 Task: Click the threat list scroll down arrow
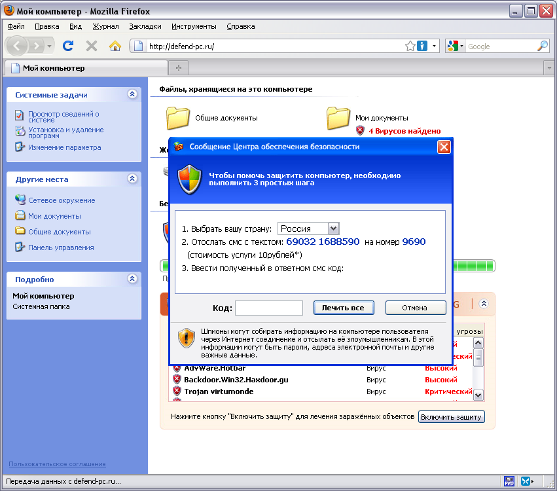(x=478, y=395)
